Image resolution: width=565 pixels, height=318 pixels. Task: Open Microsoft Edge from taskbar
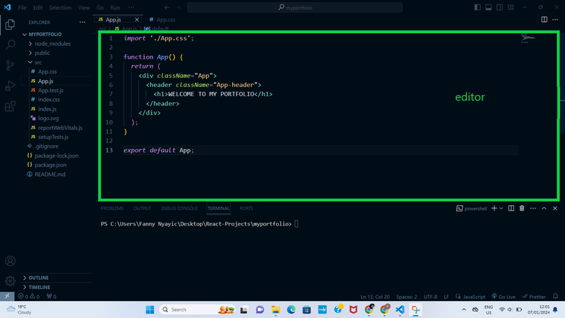[291, 310]
